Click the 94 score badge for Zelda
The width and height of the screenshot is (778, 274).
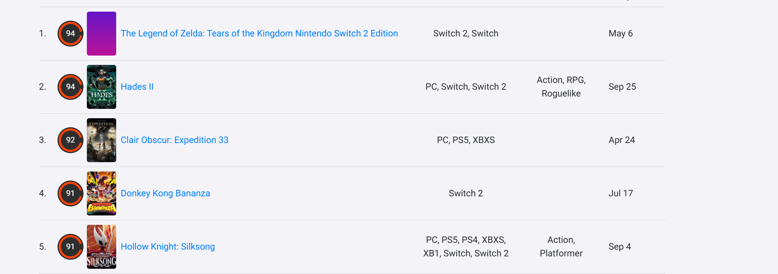pos(70,33)
